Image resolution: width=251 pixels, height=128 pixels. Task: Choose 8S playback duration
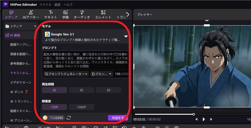coord(109,90)
